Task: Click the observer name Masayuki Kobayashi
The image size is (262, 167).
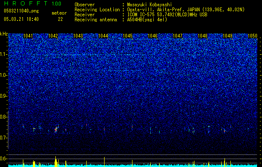Action: [x=150, y=5]
